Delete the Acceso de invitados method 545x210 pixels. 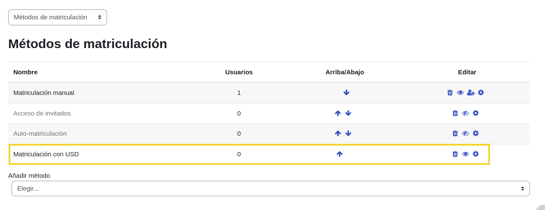tap(455, 113)
